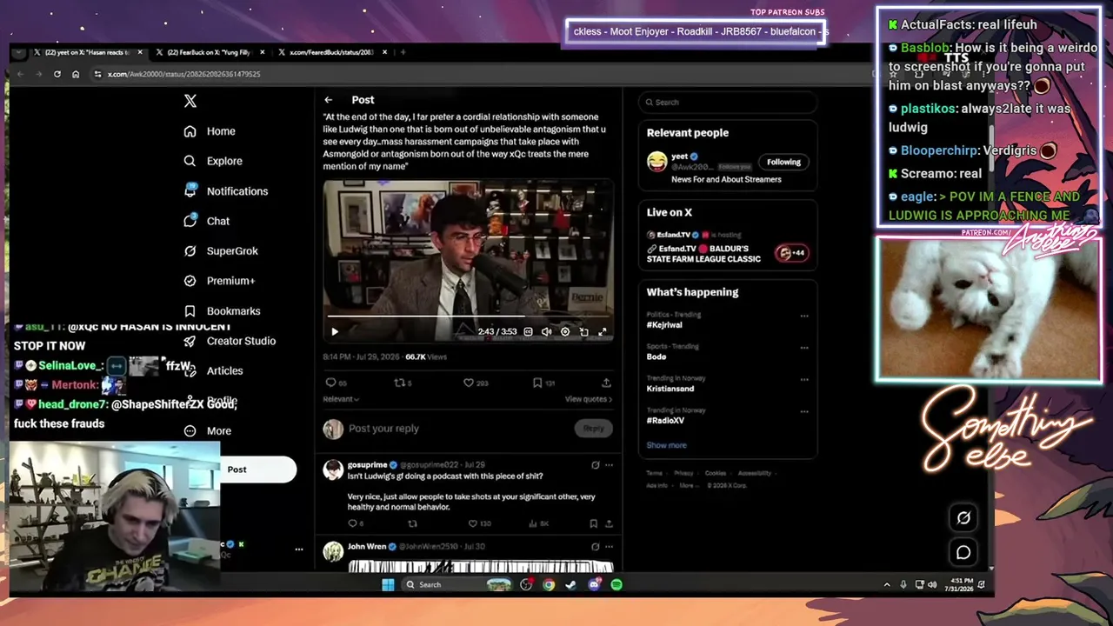Toggle Following for yeet account

(783, 162)
